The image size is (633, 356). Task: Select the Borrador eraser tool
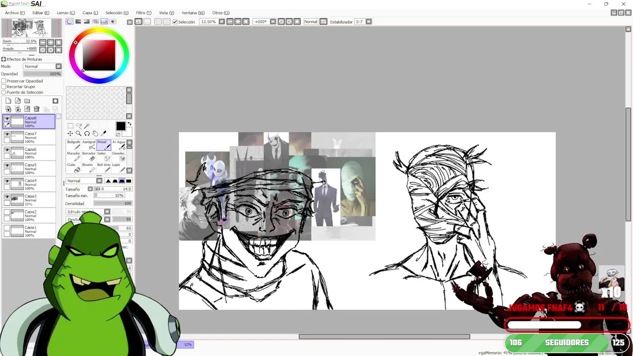tap(89, 156)
